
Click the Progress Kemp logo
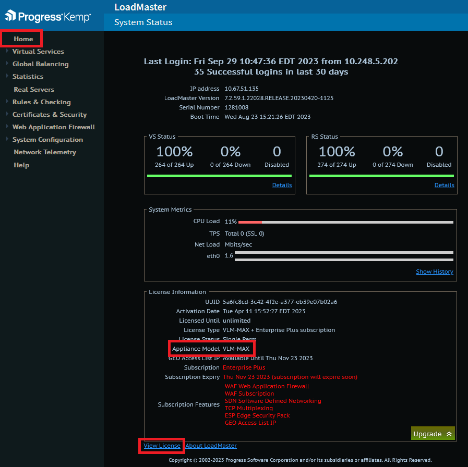[x=48, y=16]
